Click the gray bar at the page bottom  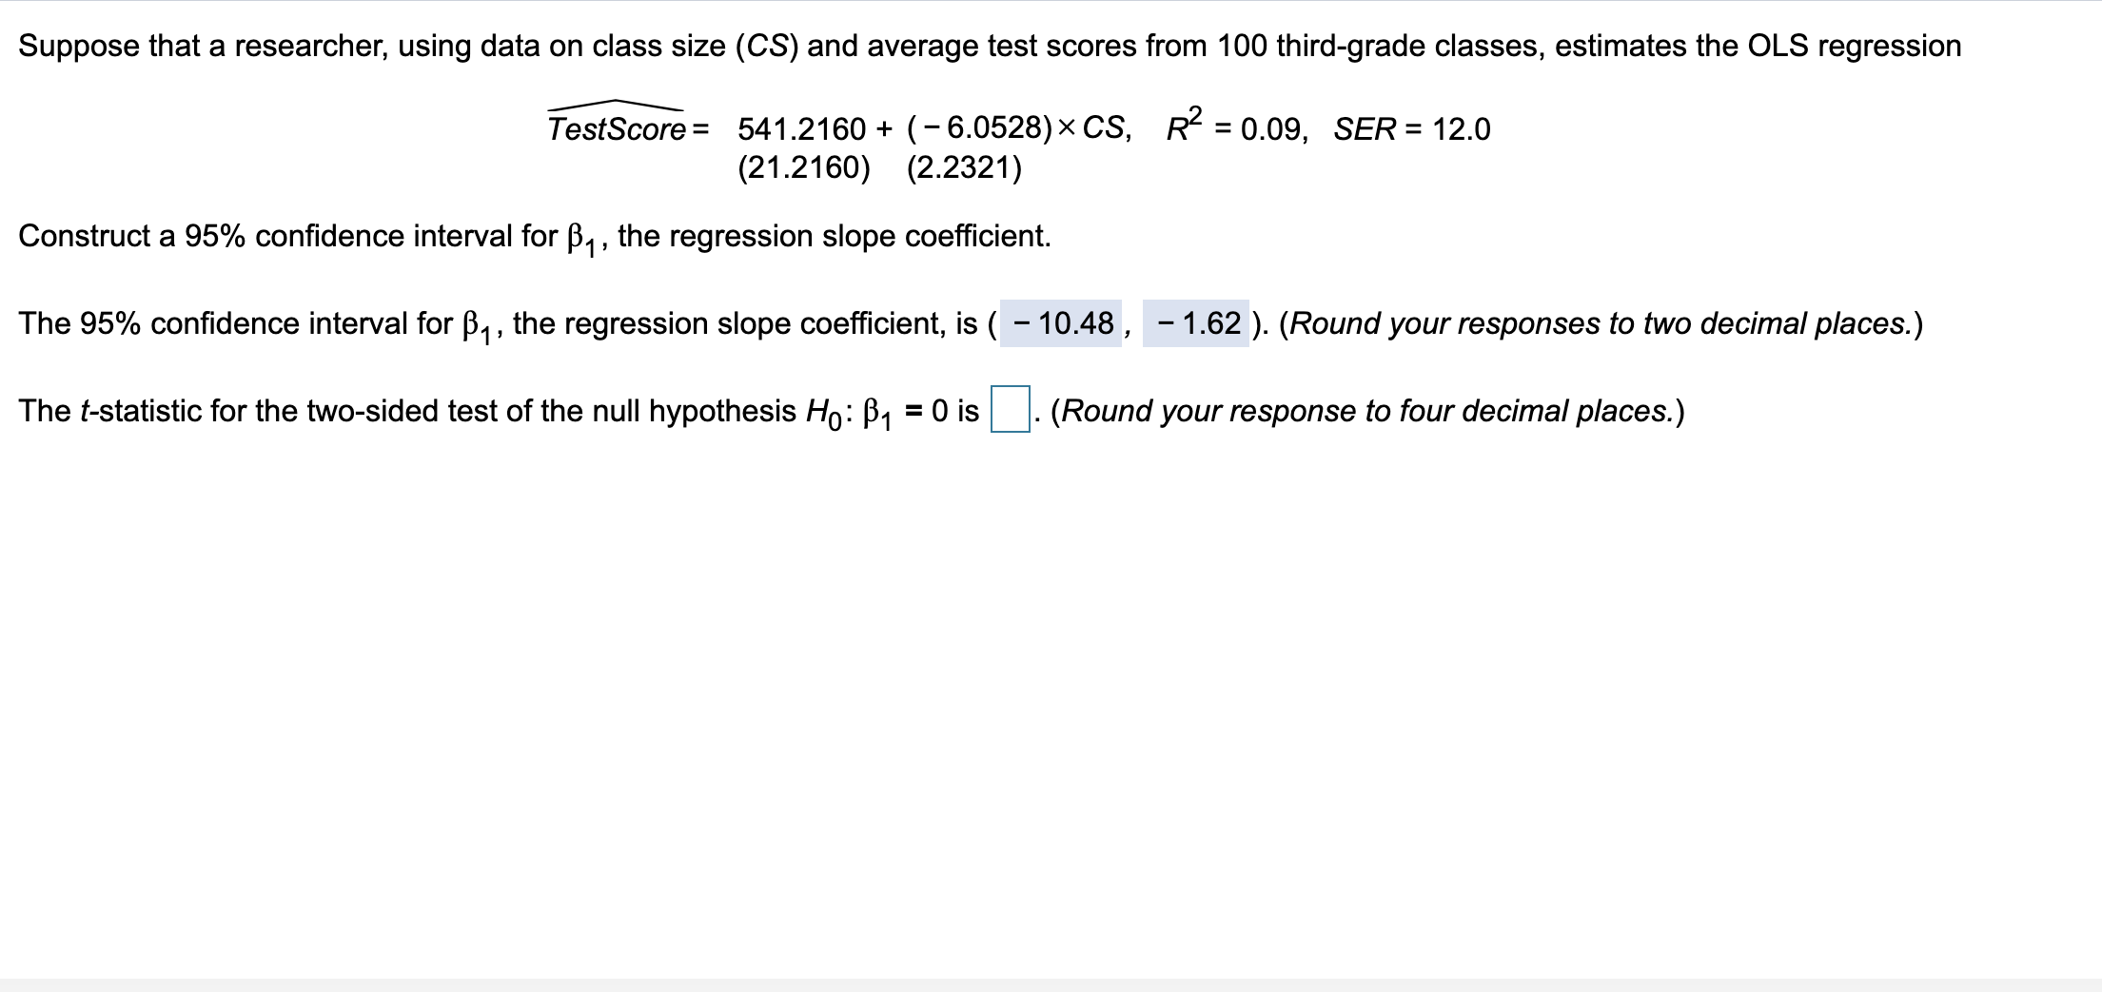[x=1051, y=985]
